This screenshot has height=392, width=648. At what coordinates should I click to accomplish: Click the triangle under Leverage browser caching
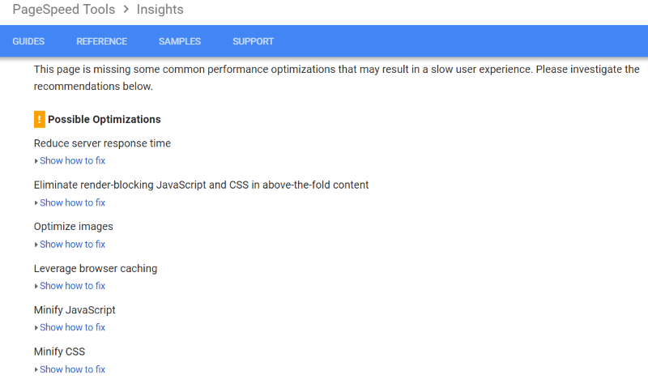pyautogui.click(x=36, y=286)
